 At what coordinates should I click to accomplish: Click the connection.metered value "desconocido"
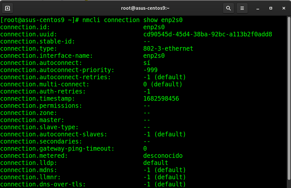click(x=163, y=156)
